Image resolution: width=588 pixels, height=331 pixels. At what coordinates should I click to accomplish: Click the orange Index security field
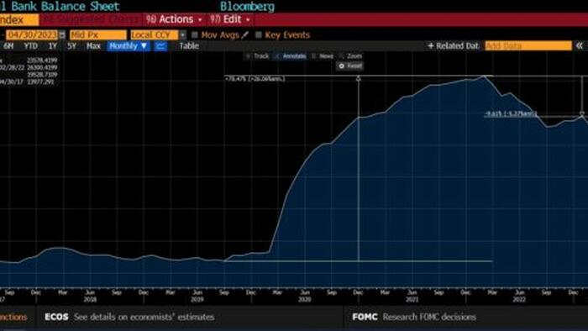tap(18, 19)
